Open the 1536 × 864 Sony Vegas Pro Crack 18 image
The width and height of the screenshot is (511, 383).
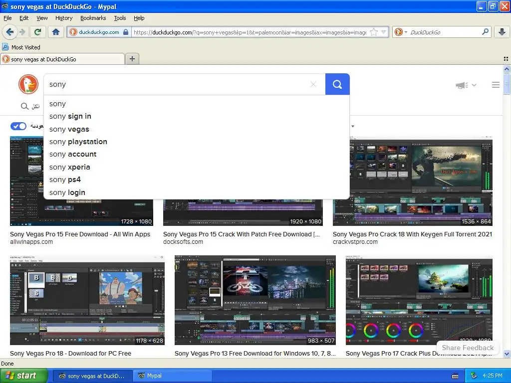[x=421, y=181]
